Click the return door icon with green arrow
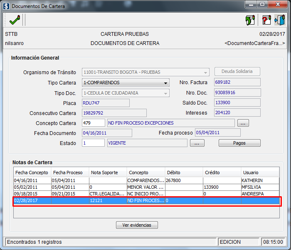The height and width of the screenshot is (250, 291). pyautogui.click(x=250, y=20)
